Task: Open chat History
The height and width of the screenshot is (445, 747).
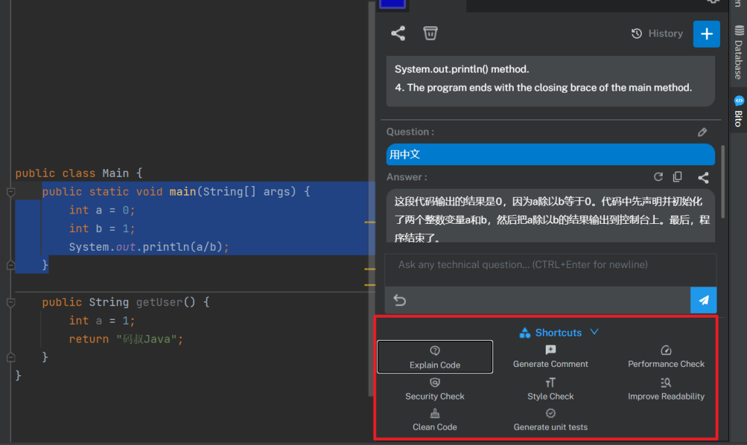Action: 657,33
